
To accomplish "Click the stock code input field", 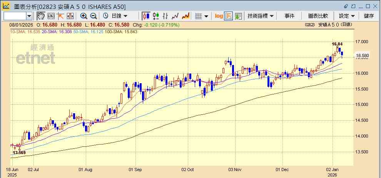I will (15, 16).
